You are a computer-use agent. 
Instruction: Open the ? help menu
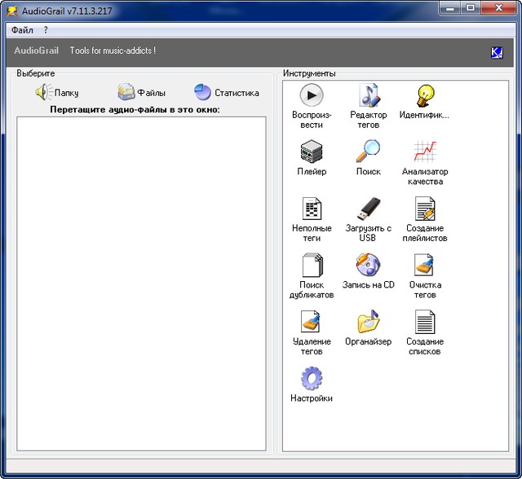click(46, 29)
